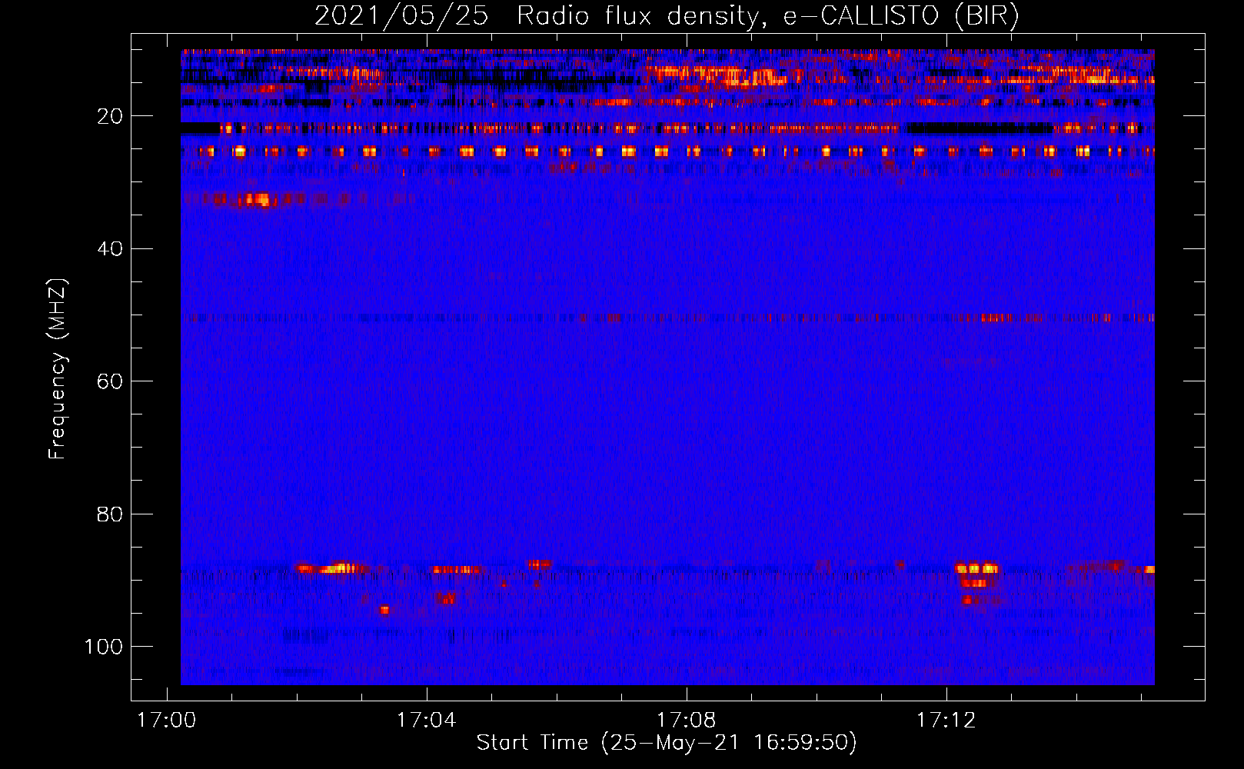Click the '17:04' time tick label
1244x769 pixels.
tap(426, 721)
